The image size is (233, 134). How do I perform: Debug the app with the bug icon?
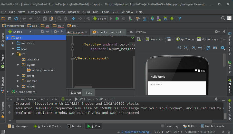pos(117,19)
